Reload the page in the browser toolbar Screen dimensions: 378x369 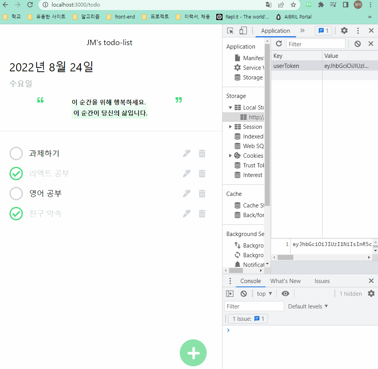[x=30, y=5]
